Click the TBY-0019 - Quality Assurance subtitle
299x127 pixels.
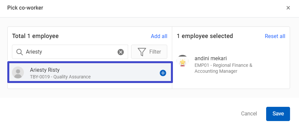(x=60, y=77)
